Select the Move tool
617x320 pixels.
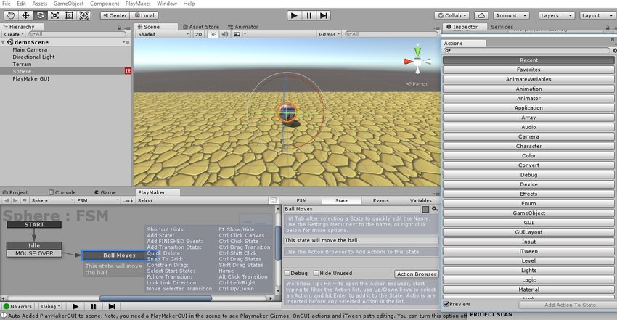pyautogui.click(x=25, y=15)
